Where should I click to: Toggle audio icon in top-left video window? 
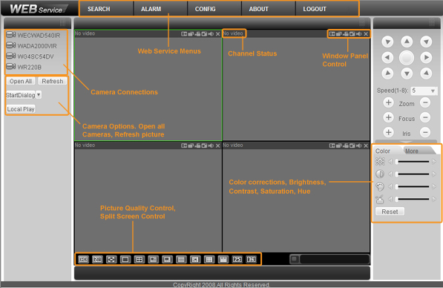point(211,34)
